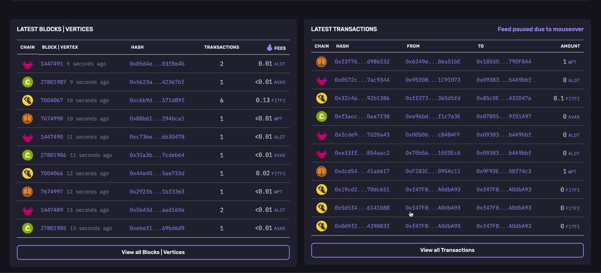Image resolution: width=601 pixels, height=273 pixels.
Task: Open block number 27801987
Action: pyautogui.click(x=54, y=82)
